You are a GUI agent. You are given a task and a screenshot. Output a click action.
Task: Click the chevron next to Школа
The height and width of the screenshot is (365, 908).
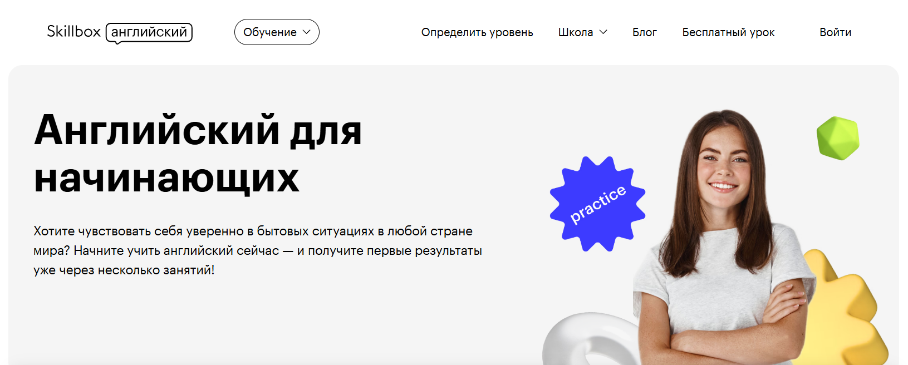pyautogui.click(x=603, y=32)
